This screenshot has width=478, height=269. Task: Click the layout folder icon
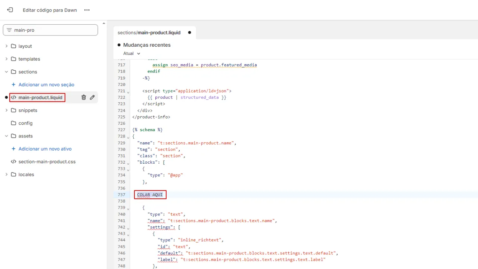coord(14,46)
